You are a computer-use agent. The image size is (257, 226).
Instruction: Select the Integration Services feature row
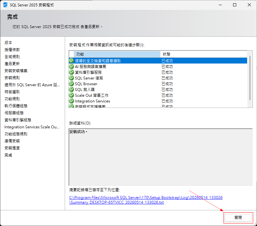(158, 101)
